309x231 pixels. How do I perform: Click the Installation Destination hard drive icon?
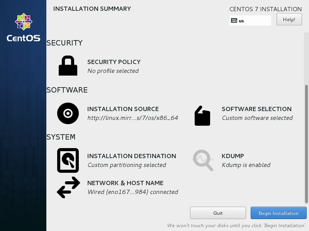click(x=68, y=160)
